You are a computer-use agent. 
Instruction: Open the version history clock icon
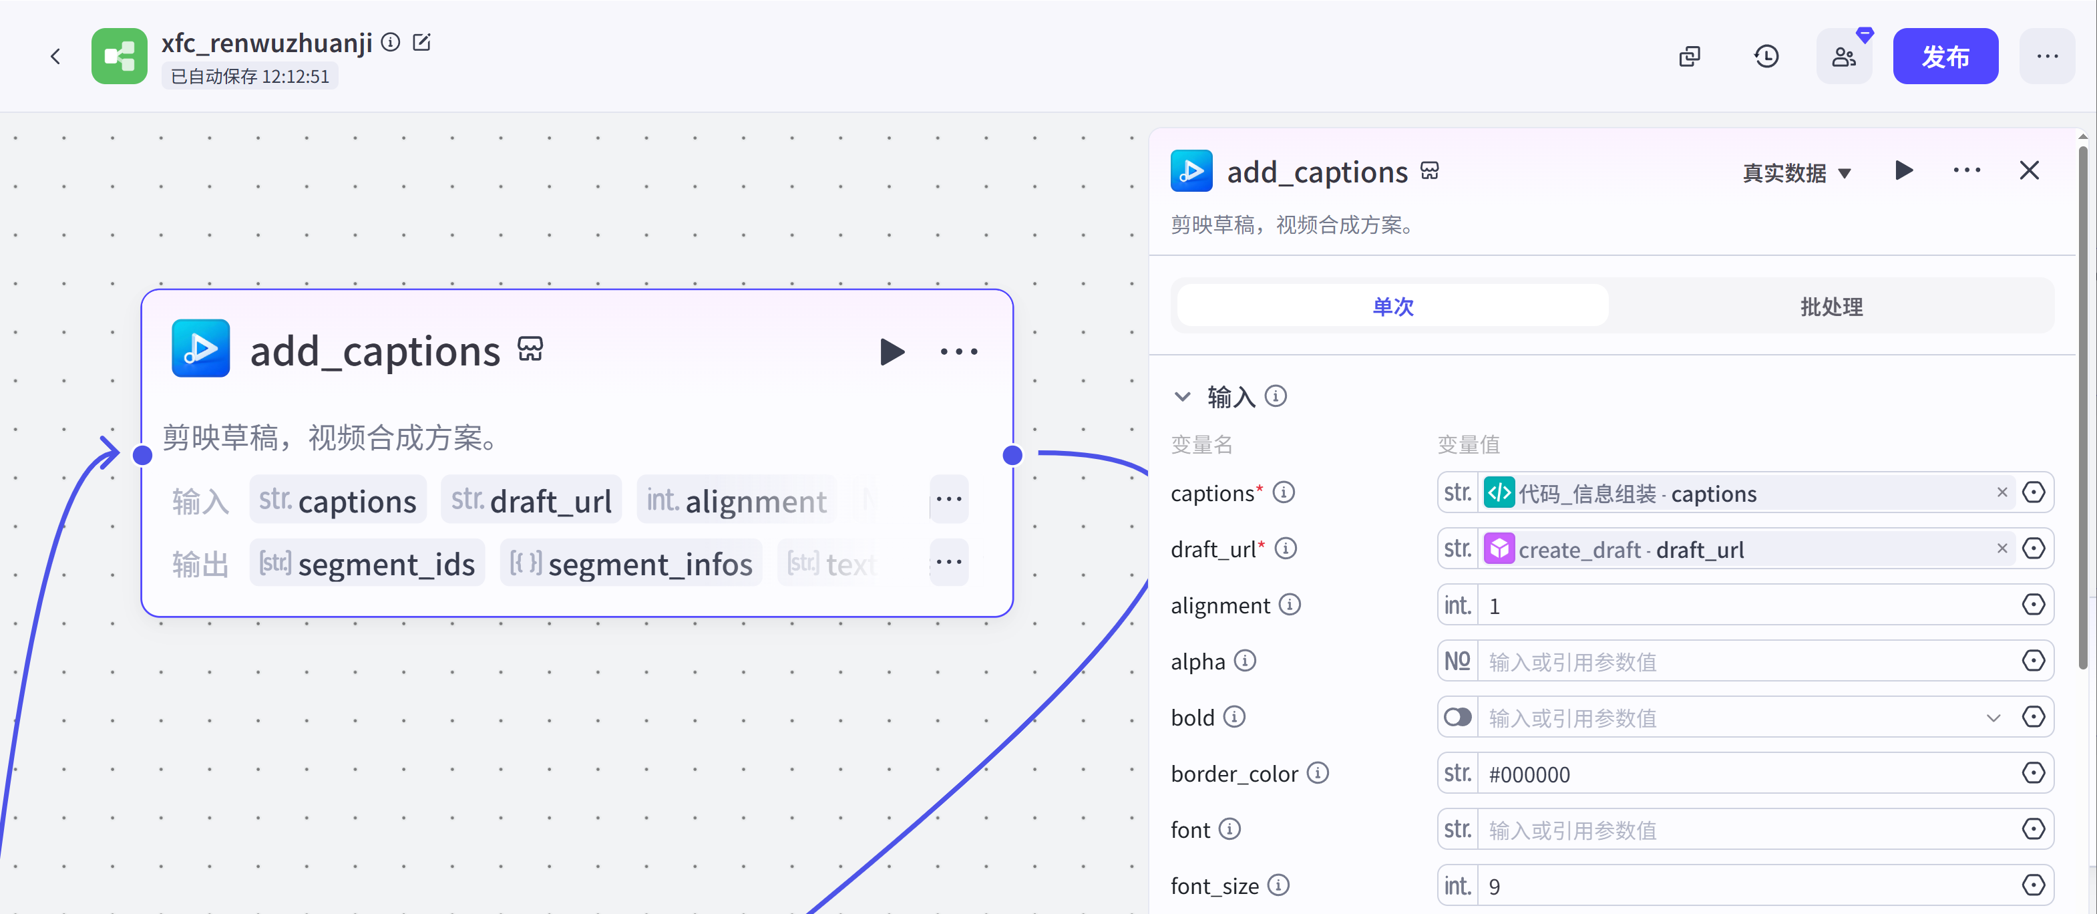coord(1766,56)
